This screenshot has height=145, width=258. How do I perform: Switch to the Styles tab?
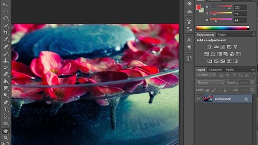pos(222,34)
